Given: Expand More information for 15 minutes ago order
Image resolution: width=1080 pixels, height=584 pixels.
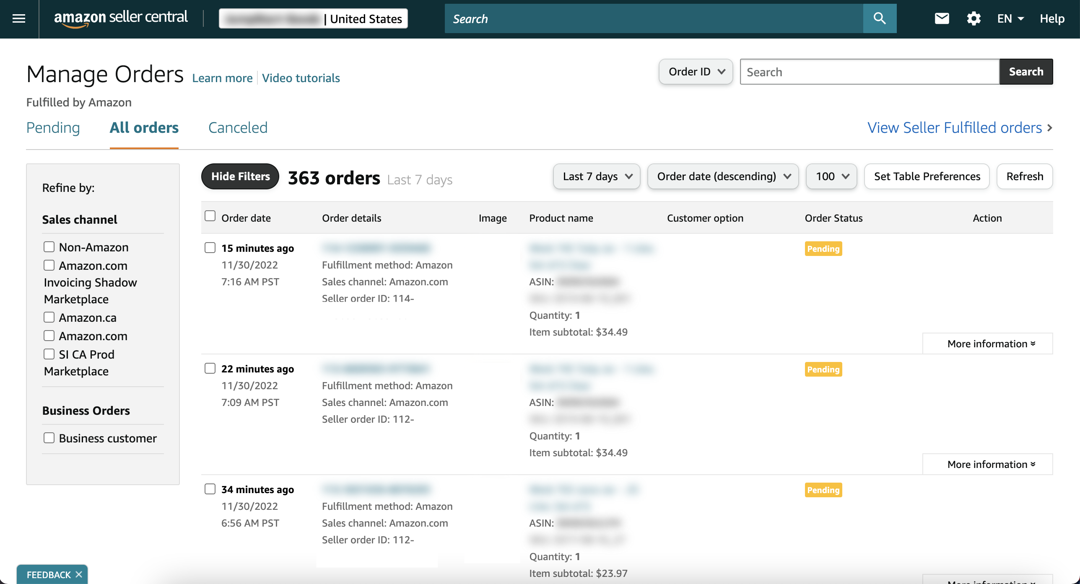Looking at the screenshot, I should pyautogui.click(x=987, y=344).
